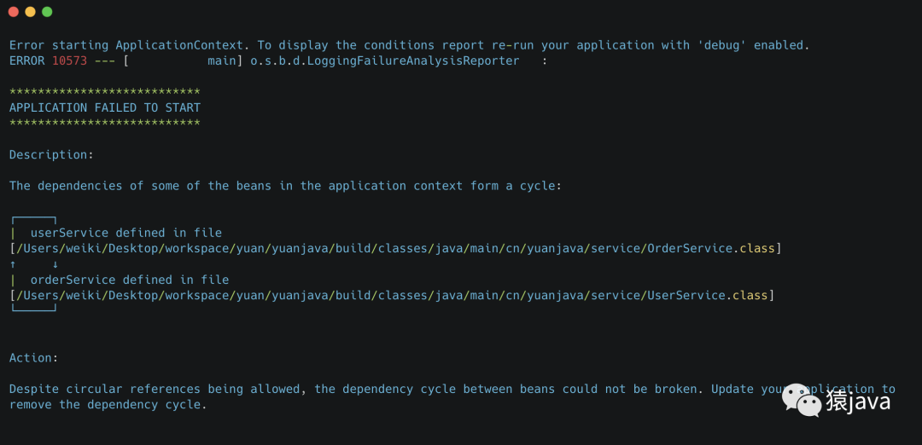Viewport: 922px width, 445px height.
Task: Click the Action: label
Action: tap(34, 358)
